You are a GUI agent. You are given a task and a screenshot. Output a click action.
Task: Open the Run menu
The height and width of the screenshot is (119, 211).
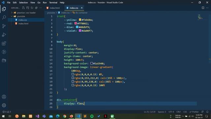point(45,3)
